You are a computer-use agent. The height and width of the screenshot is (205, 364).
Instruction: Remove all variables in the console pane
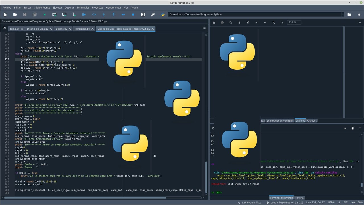[x=353, y=128]
